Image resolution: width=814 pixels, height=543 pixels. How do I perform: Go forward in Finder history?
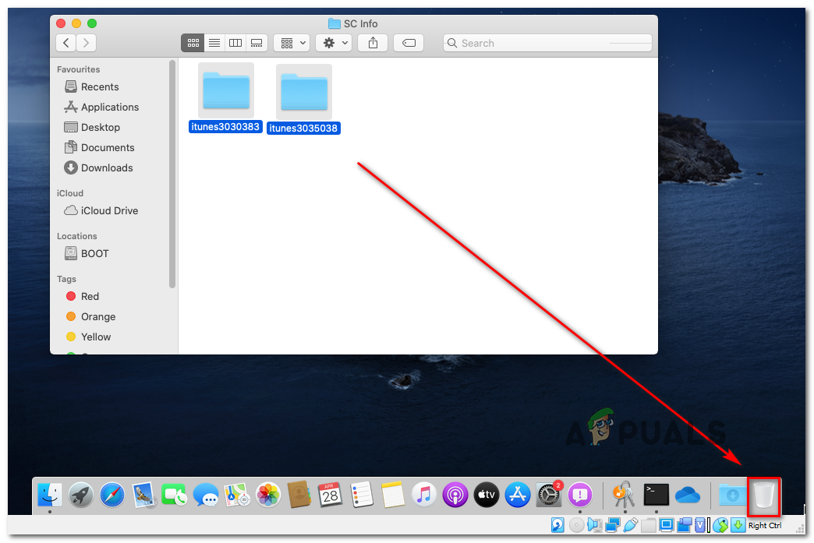87,43
